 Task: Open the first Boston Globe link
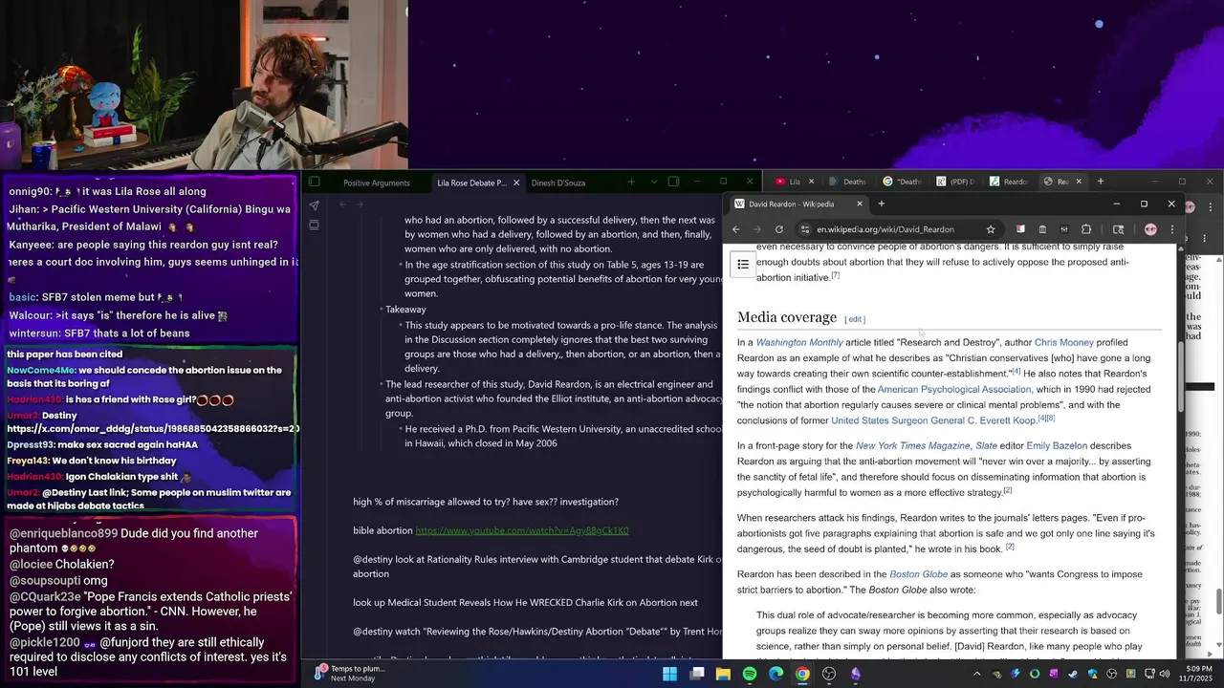click(918, 574)
